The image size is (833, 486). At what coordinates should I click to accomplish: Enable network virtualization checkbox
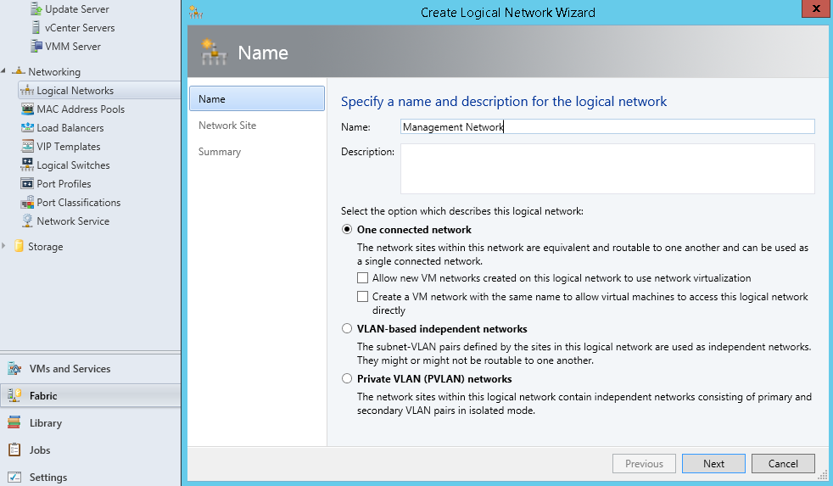pyautogui.click(x=362, y=278)
